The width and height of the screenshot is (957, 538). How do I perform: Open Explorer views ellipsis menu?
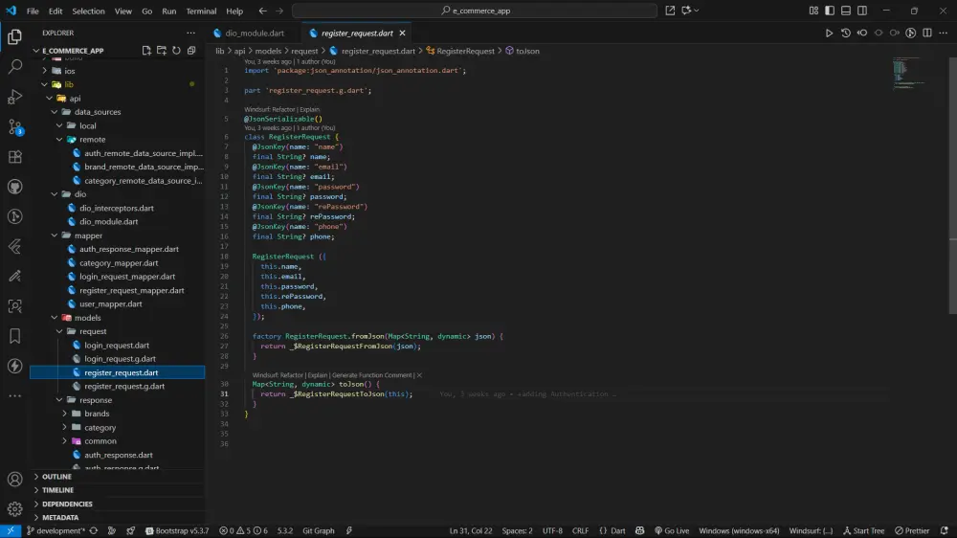click(x=191, y=33)
